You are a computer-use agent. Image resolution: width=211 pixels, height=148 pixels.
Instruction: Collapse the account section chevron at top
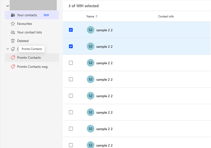(x=7, y=6)
